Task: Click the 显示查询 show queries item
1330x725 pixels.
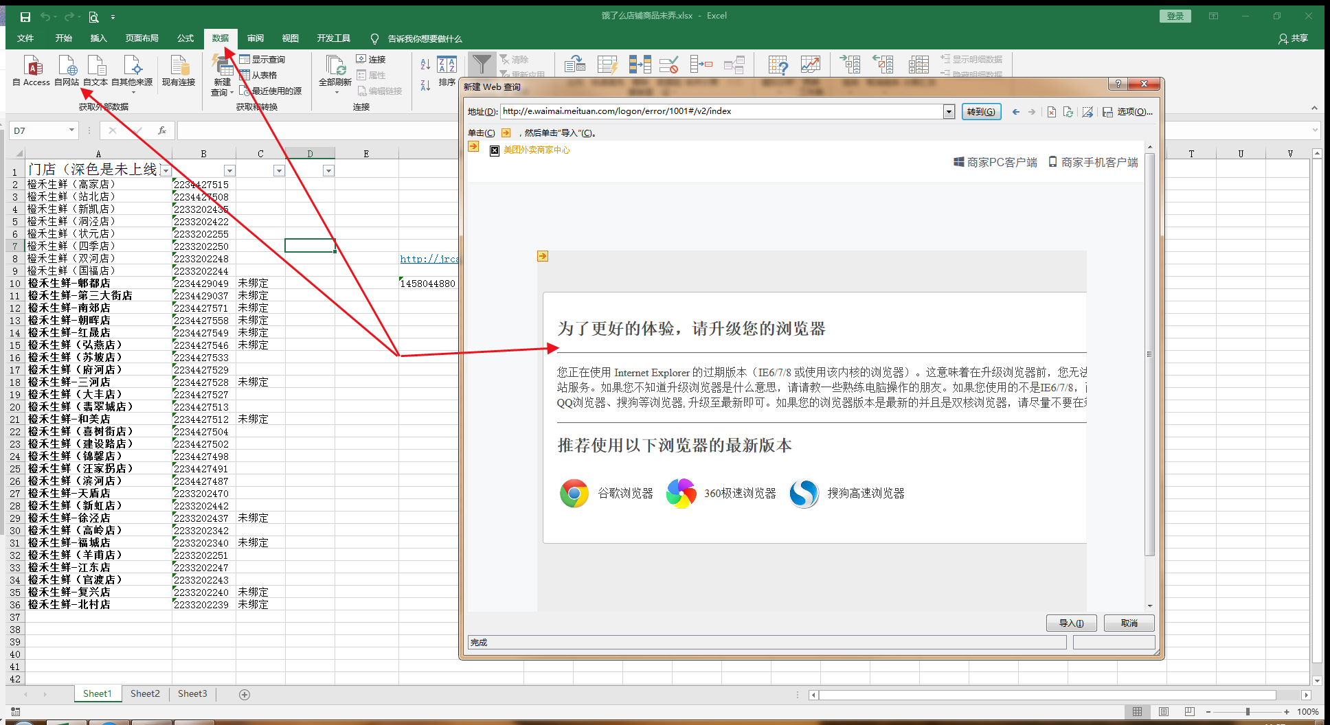Action: [x=262, y=60]
